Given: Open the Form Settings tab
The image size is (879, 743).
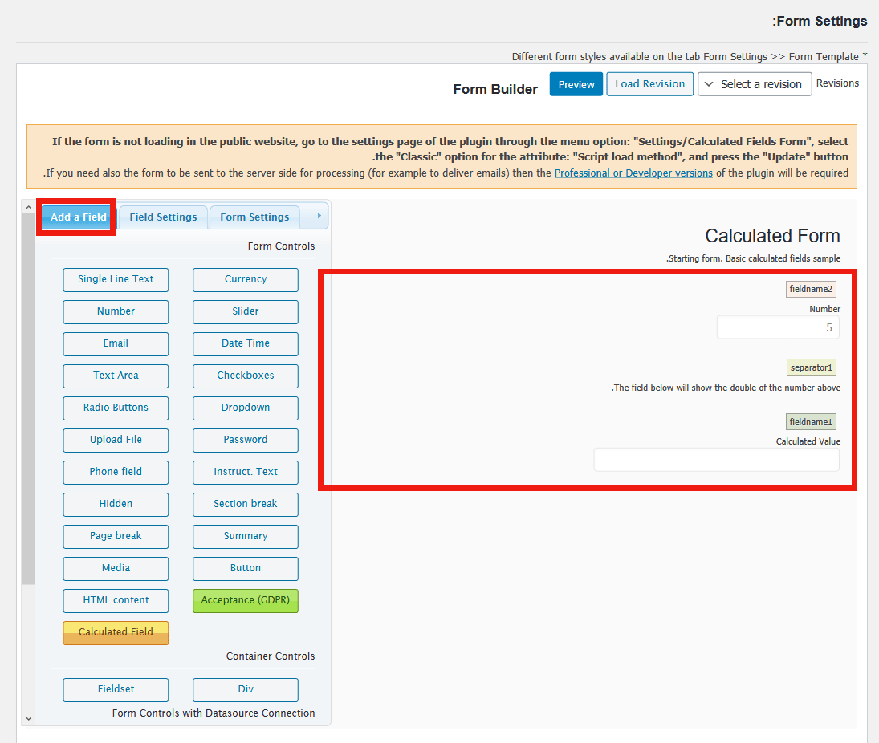Looking at the screenshot, I should [254, 217].
